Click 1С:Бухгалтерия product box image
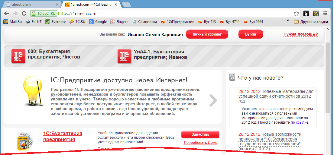 pyautogui.click(x=25, y=141)
